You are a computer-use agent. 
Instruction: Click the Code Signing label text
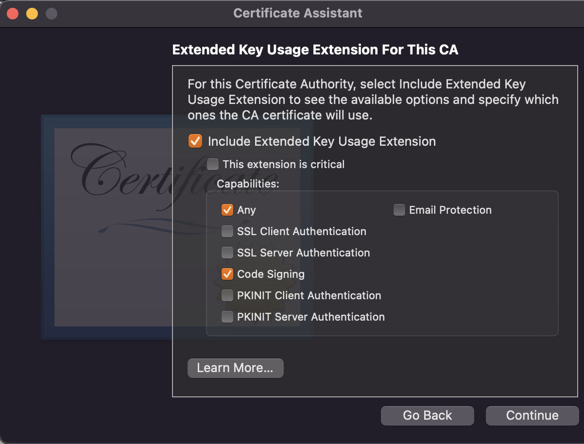click(x=271, y=274)
